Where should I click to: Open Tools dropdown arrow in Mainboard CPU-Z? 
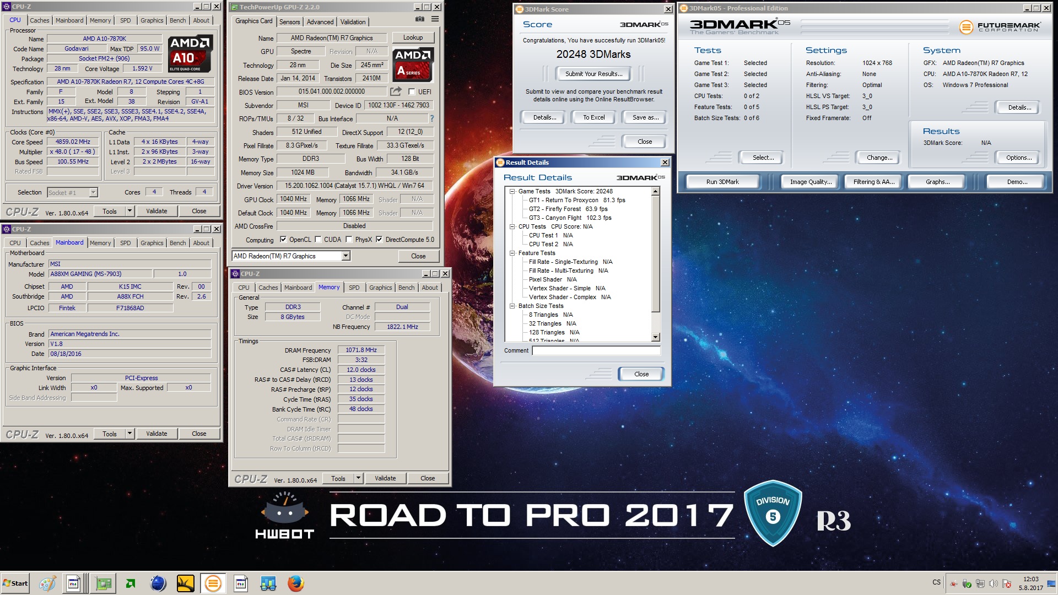click(x=129, y=434)
